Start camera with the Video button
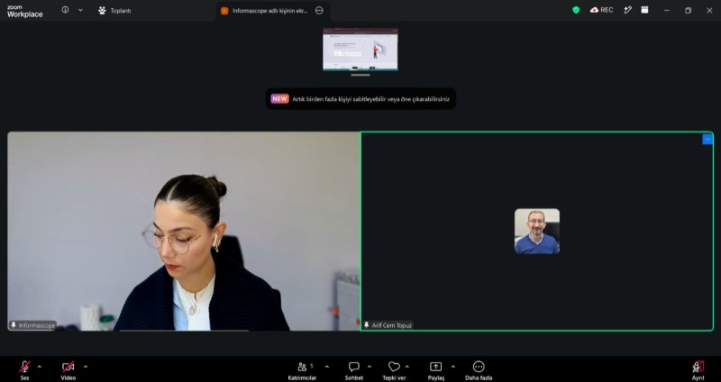 (68, 370)
